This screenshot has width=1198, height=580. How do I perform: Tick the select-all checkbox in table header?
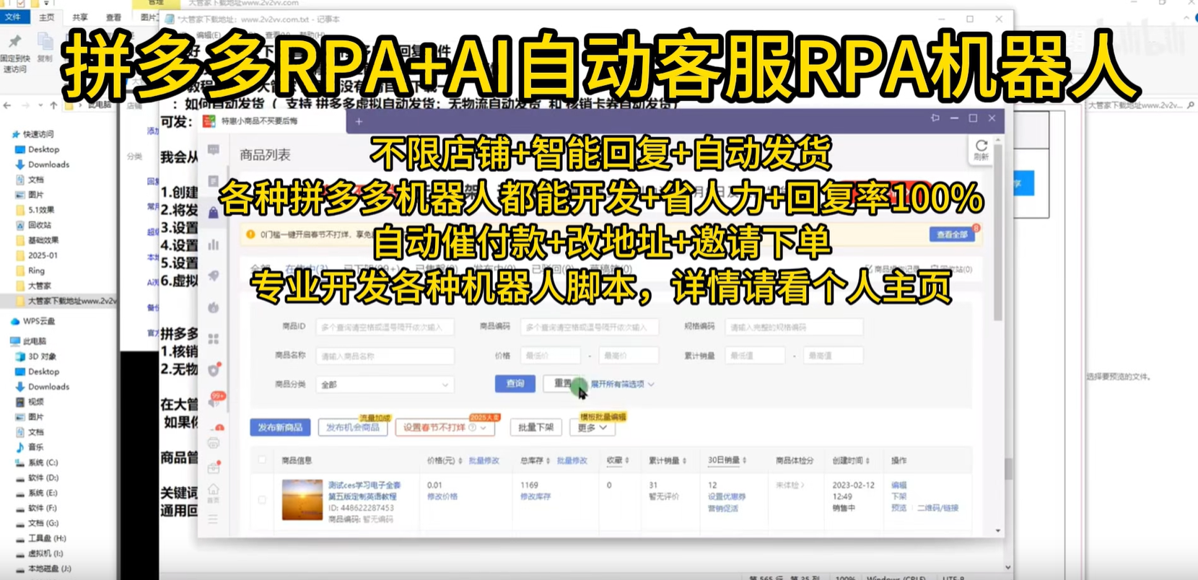[x=262, y=460]
